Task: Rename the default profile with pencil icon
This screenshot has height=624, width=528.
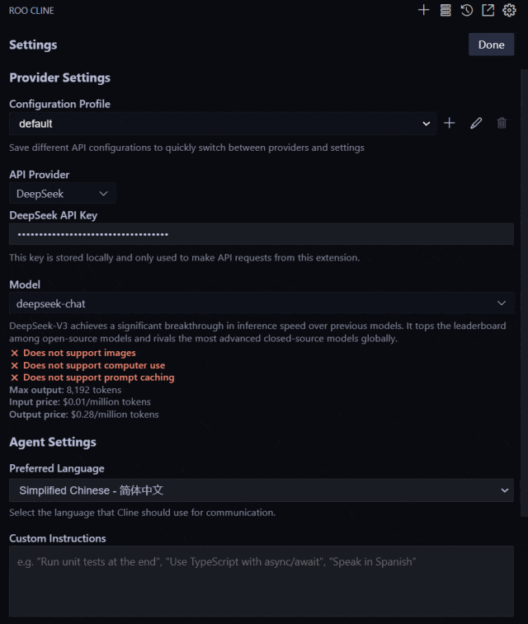Action: (x=476, y=124)
